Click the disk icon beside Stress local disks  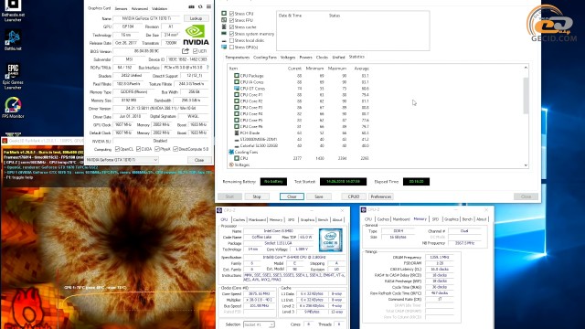tap(224, 40)
